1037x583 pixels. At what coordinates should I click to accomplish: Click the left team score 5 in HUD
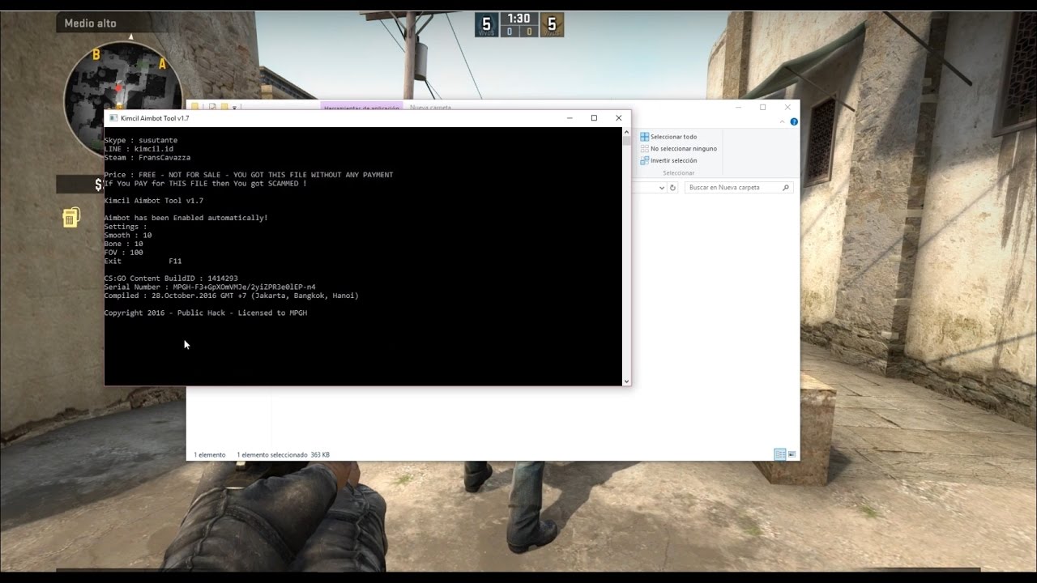click(x=486, y=24)
